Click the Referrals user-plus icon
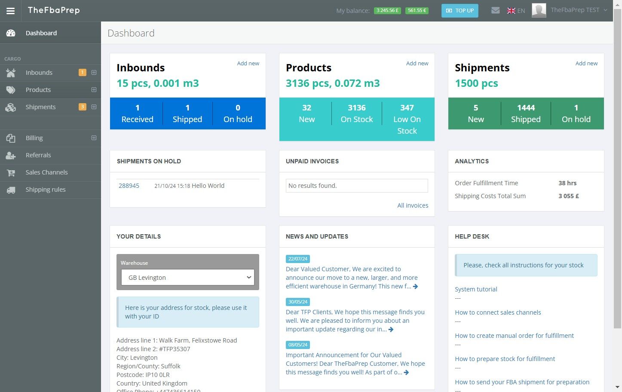The image size is (622, 392). (11, 155)
